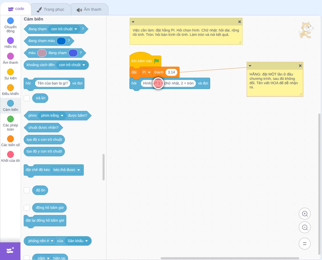
Task: Open the 'phông nền #' dropdown
Action: (x=41, y=241)
